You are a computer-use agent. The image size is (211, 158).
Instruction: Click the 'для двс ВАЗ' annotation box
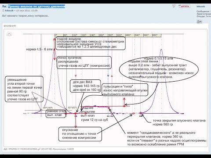pos(86,86)
